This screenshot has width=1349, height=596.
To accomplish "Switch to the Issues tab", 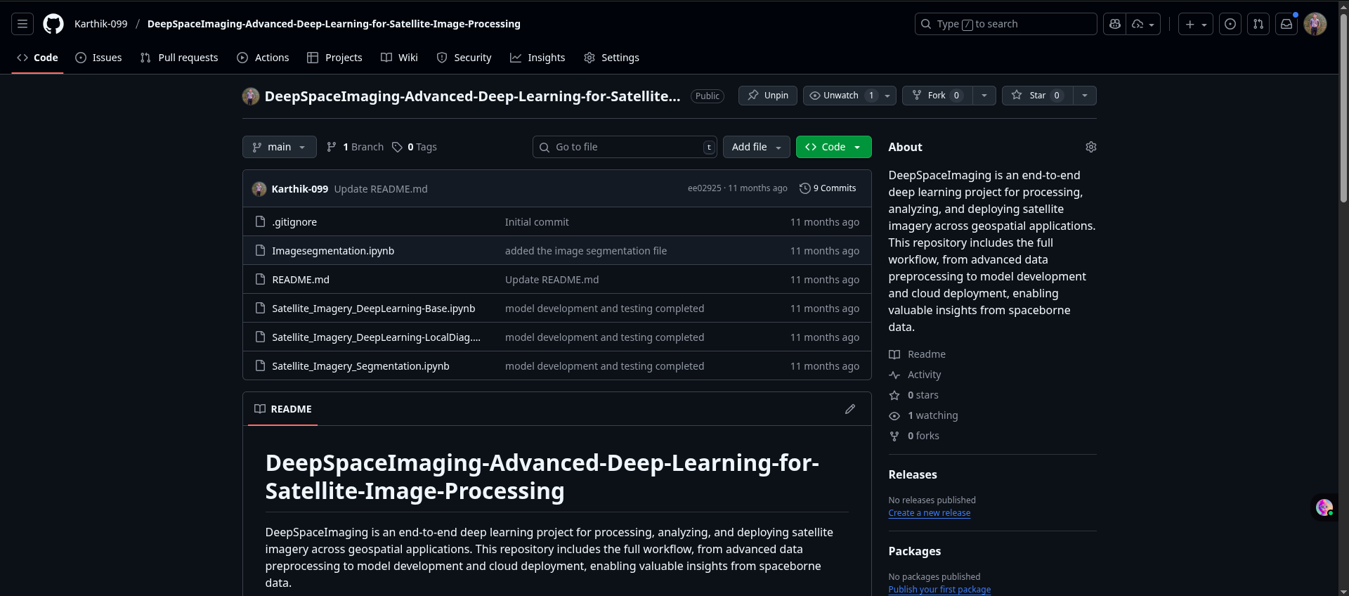I will pos(99,58).
